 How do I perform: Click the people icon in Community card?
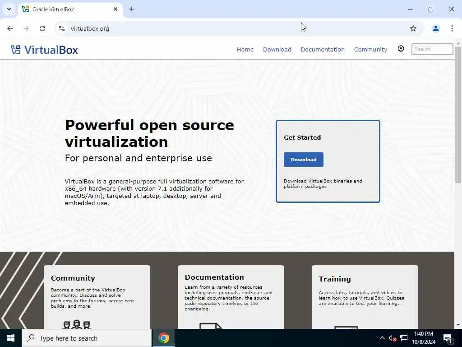pyautogui.click(x=77, y=324)
